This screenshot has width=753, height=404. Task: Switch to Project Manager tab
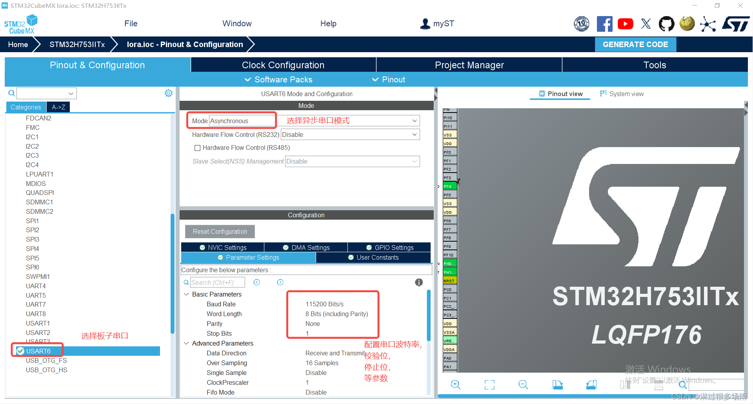(469, 65)
